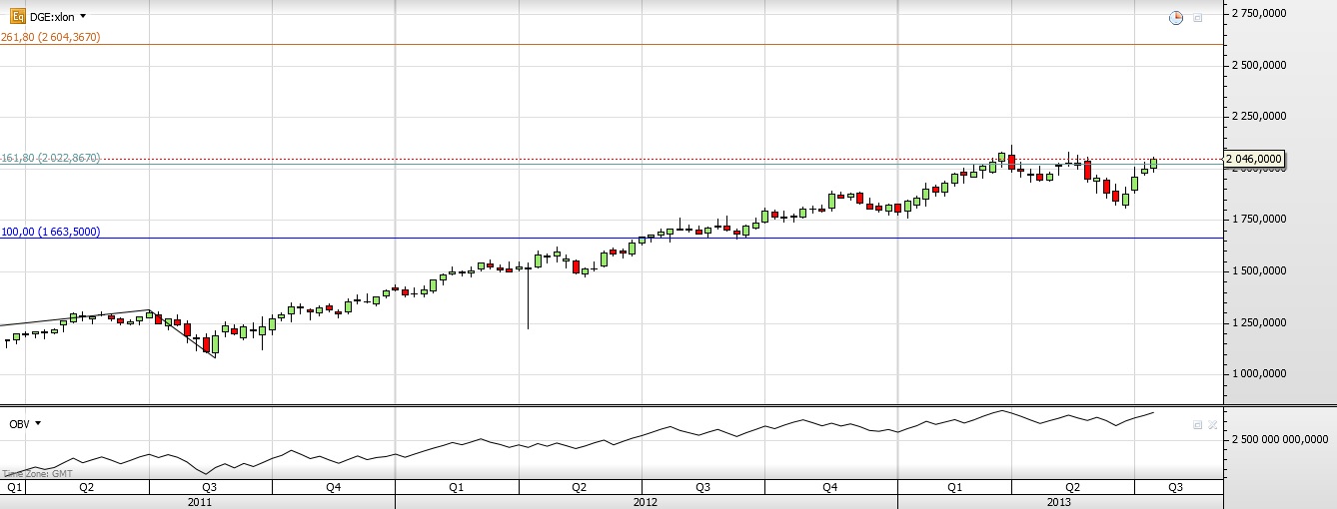
Task: Click the 2011 year label on time axis
Action: (200, 503)
